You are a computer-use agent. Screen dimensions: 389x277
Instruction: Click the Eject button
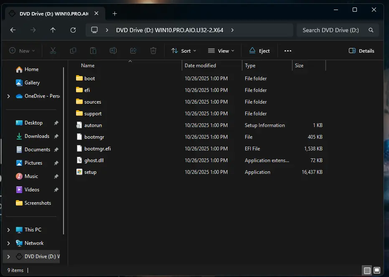[259, 51]
